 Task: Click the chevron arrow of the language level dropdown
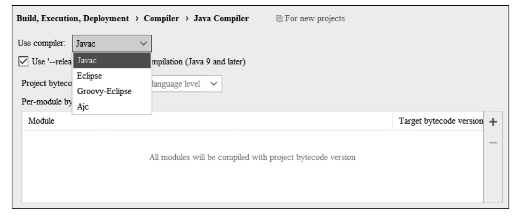coord(213,84)
